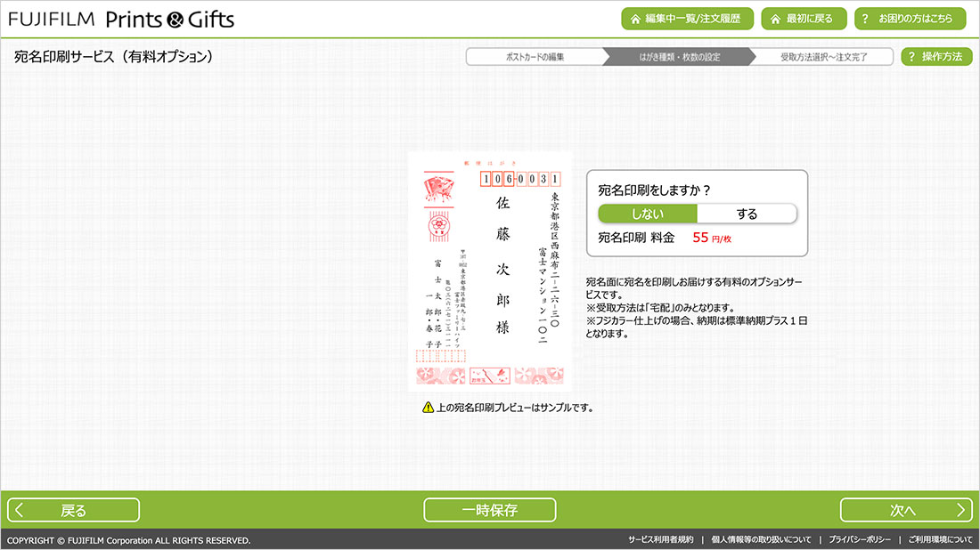Click the home icon on 編集中一覧/注文履歴

[x=635, y=19]
